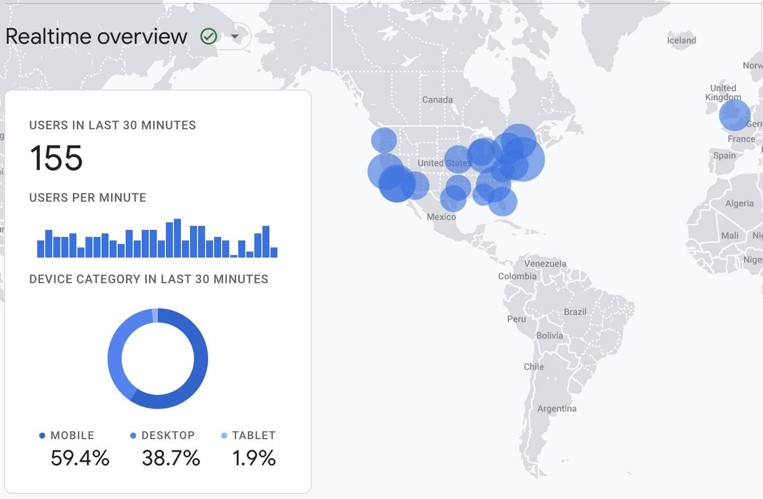The width and height of the screenshot is (763, 499).
Task: Click the Desktop legend dot
Action: 133,436
